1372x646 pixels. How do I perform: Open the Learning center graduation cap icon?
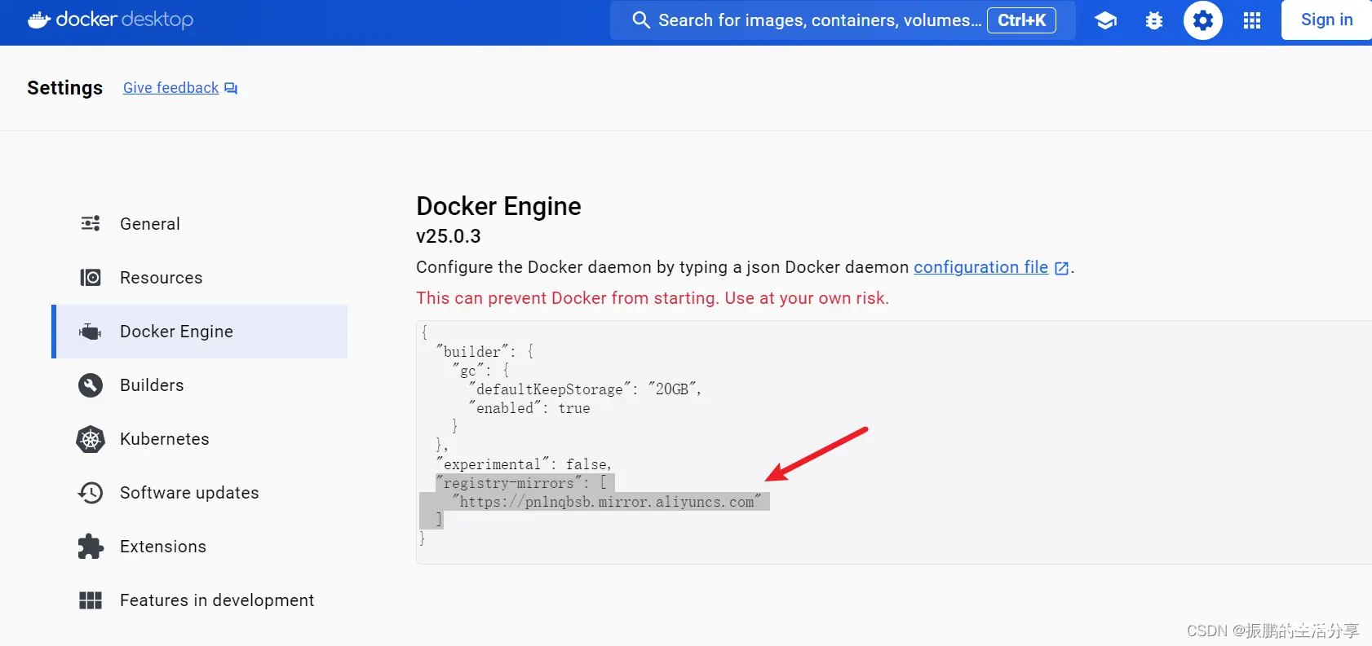pyautogui.click(x=1105, y=20)
